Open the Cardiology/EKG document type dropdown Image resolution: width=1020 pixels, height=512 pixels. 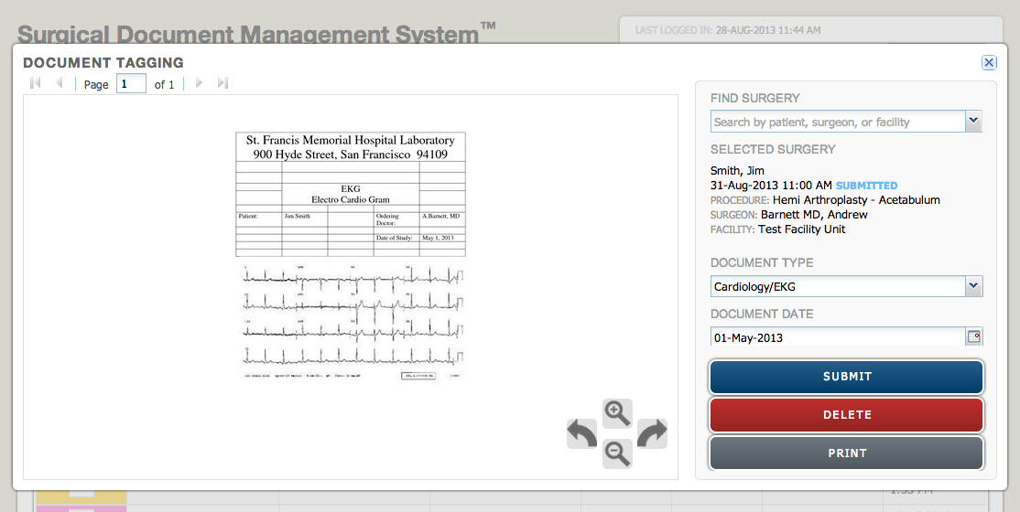click(973, 286)
